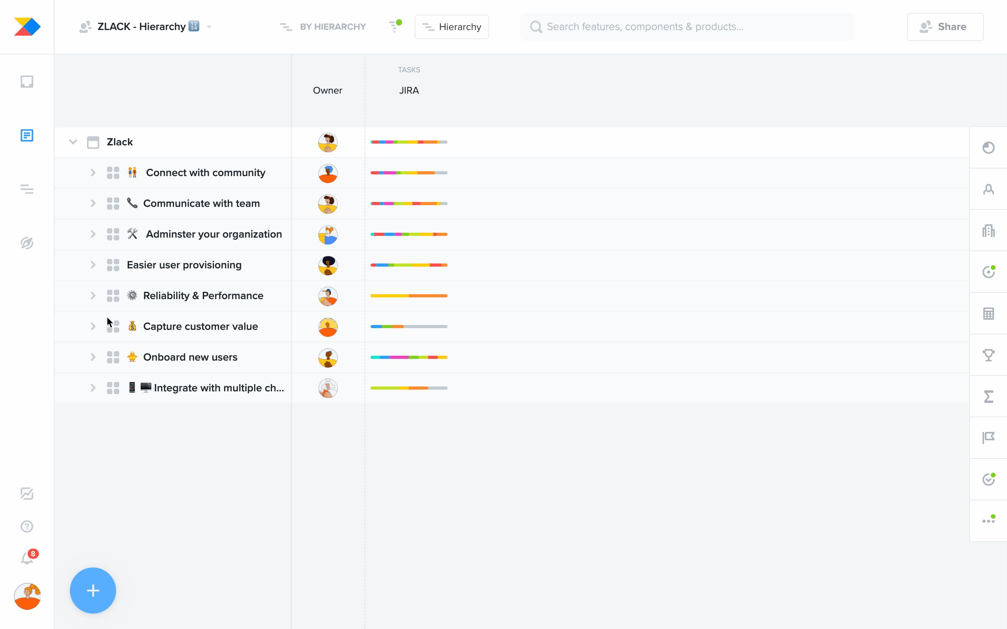This screenshot has height=629, width=1007.
Task: Click the Zlack product icon
Action: [x=93, y=142]
